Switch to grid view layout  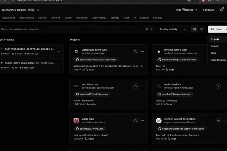[195, 29]
